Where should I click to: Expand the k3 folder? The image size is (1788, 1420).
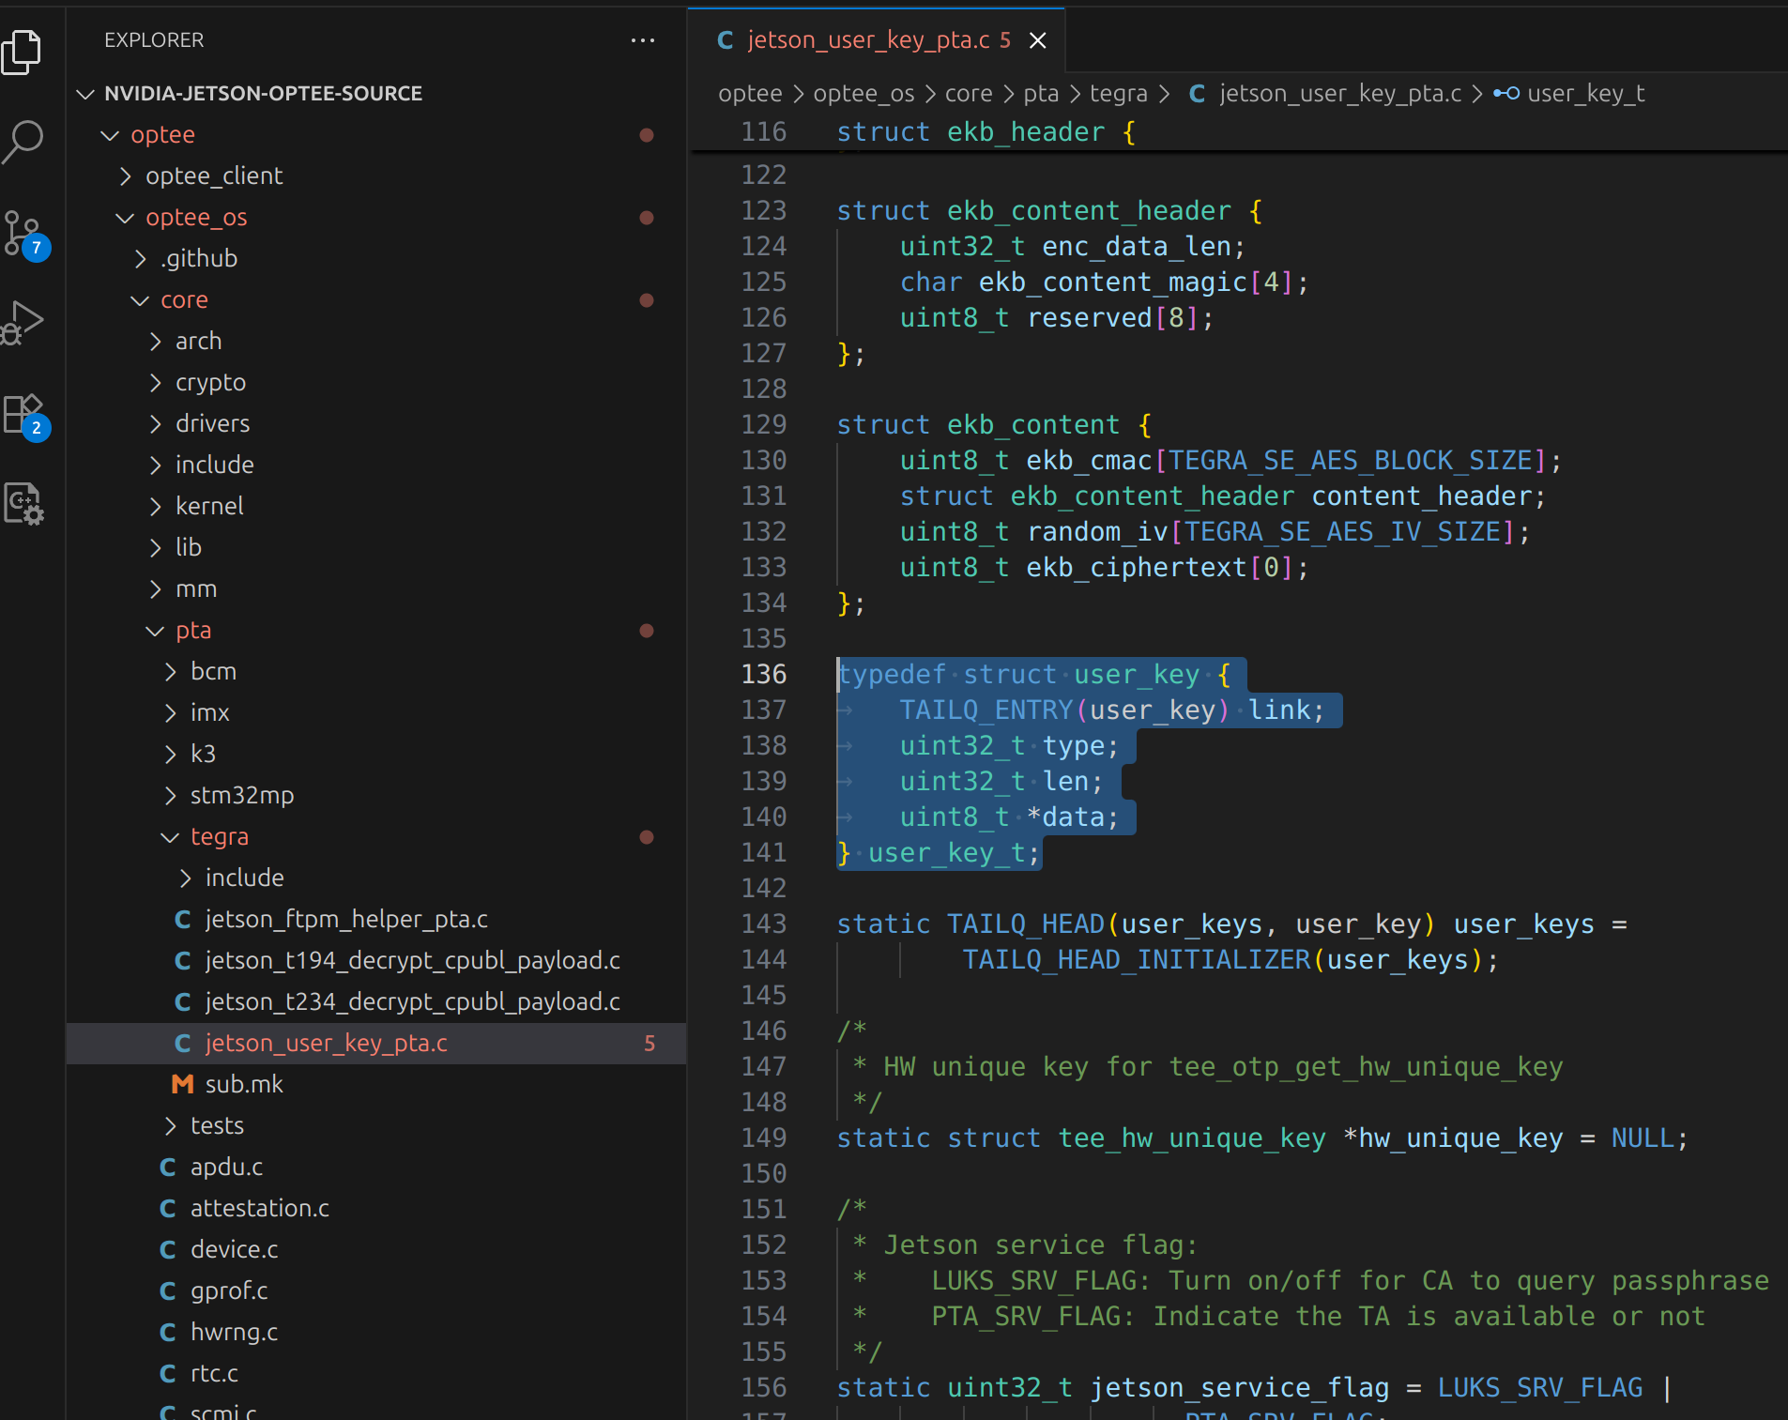[x=170, y=755]
